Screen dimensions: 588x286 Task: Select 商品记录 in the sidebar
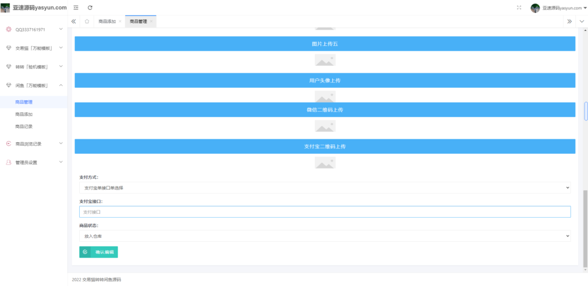24,126
